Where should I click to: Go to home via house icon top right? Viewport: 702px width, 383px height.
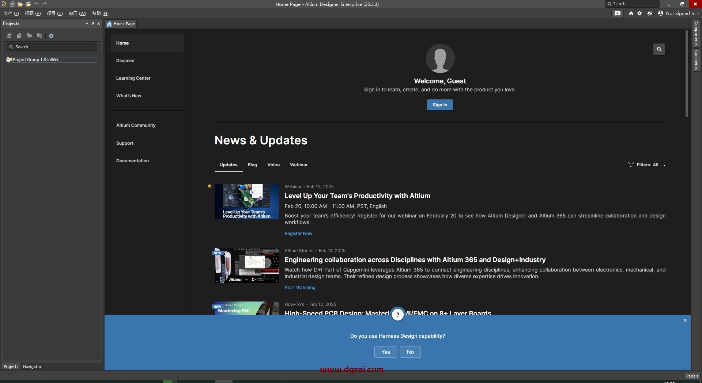(x=631, y=13)
